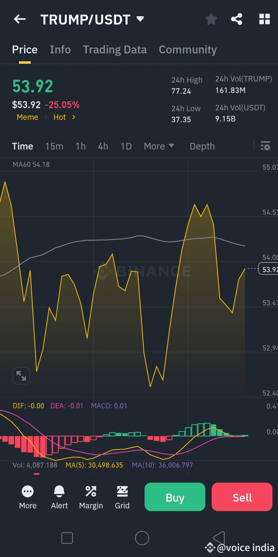
Task: Select the 15m interval
Action: (x=54, y=146)
